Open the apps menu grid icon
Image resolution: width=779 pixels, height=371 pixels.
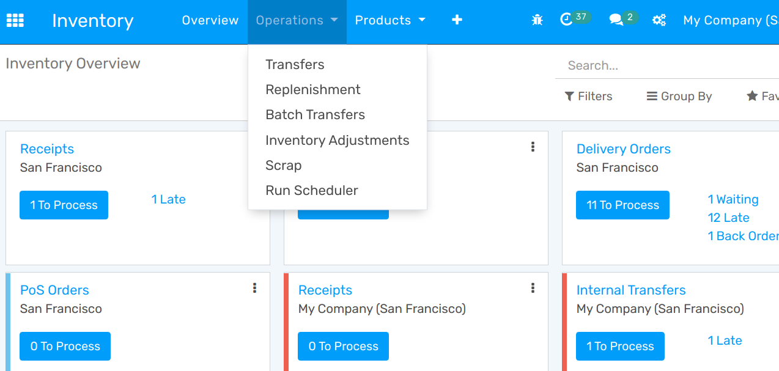[15, 20]
